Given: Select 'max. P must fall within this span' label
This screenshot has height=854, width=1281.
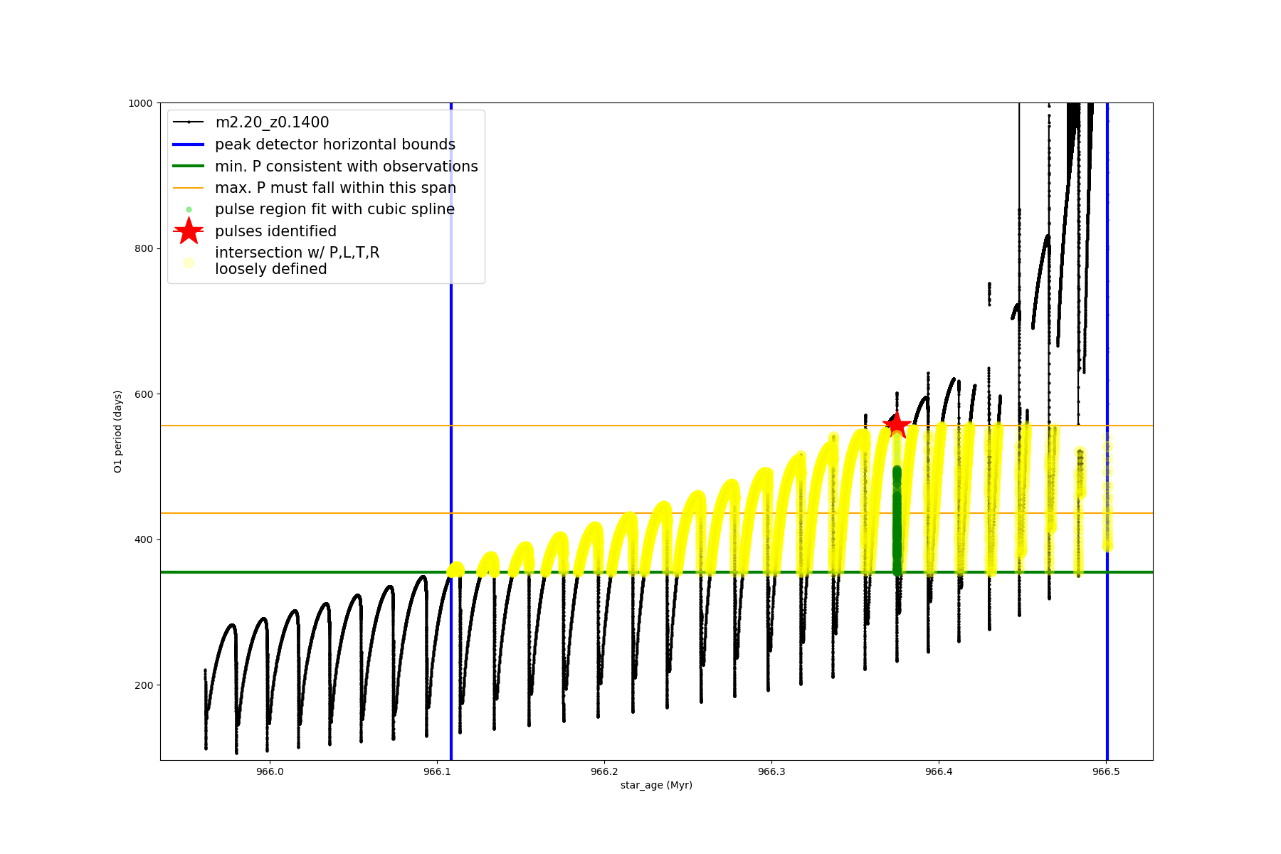Looking at the screenshot, I should click(x=335, y=188).
